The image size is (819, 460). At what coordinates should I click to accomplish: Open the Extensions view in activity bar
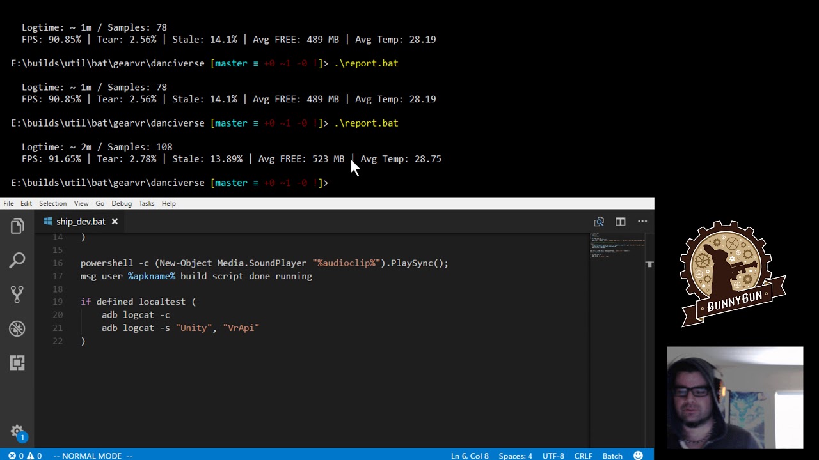pyautogui.click(x=17, y=362)
